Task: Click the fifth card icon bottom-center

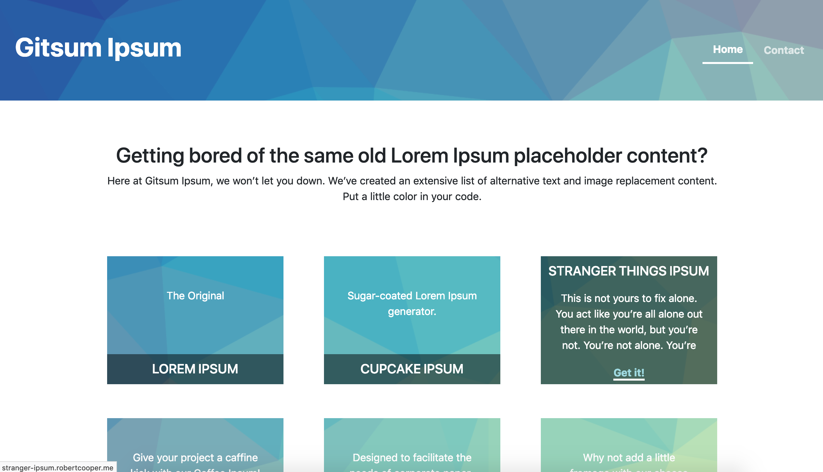Action: 411,447
